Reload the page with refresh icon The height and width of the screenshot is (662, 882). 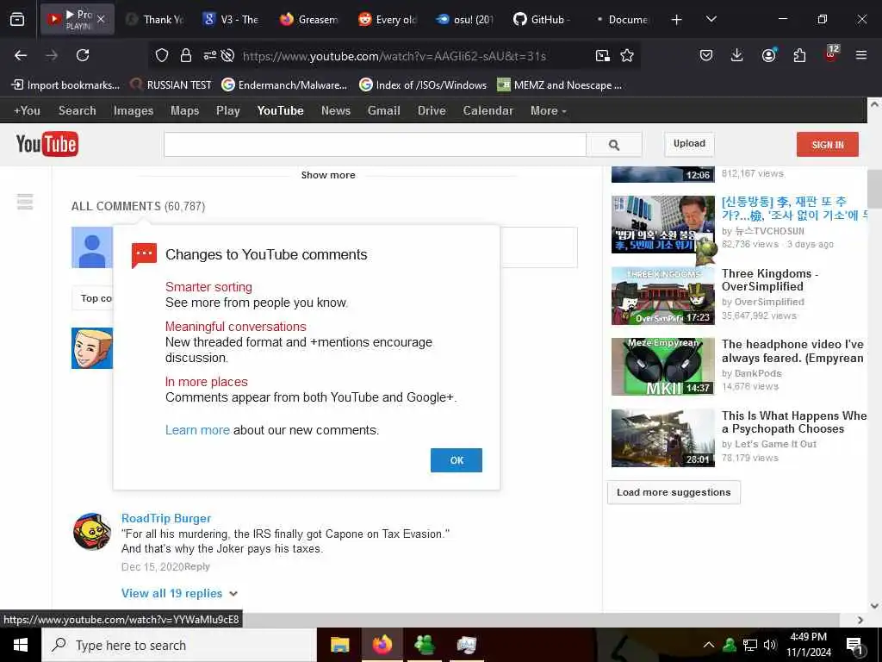click(x=83, y=55)
